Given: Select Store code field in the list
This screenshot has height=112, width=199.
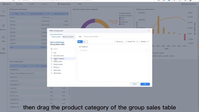Looking at the screenshot, I should pyautogui.click(x=62, y=70).
